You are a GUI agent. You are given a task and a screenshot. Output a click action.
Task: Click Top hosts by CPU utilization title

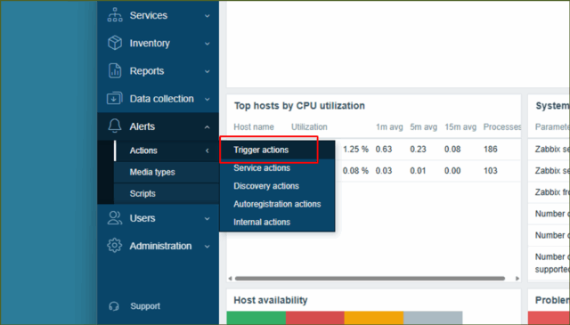click(x=299, y=106)
